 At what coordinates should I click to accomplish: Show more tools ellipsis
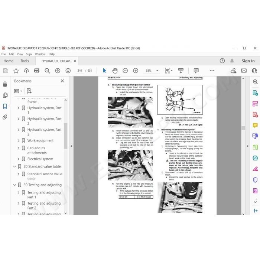pyautogui.click(x=212, y=71)
